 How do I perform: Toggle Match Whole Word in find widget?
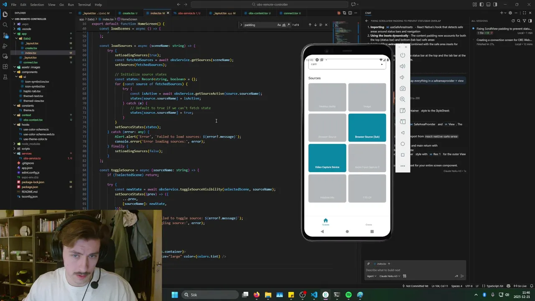(284, 25)
